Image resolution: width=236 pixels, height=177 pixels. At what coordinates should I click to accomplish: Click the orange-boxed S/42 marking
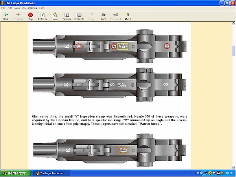point(123,150)
